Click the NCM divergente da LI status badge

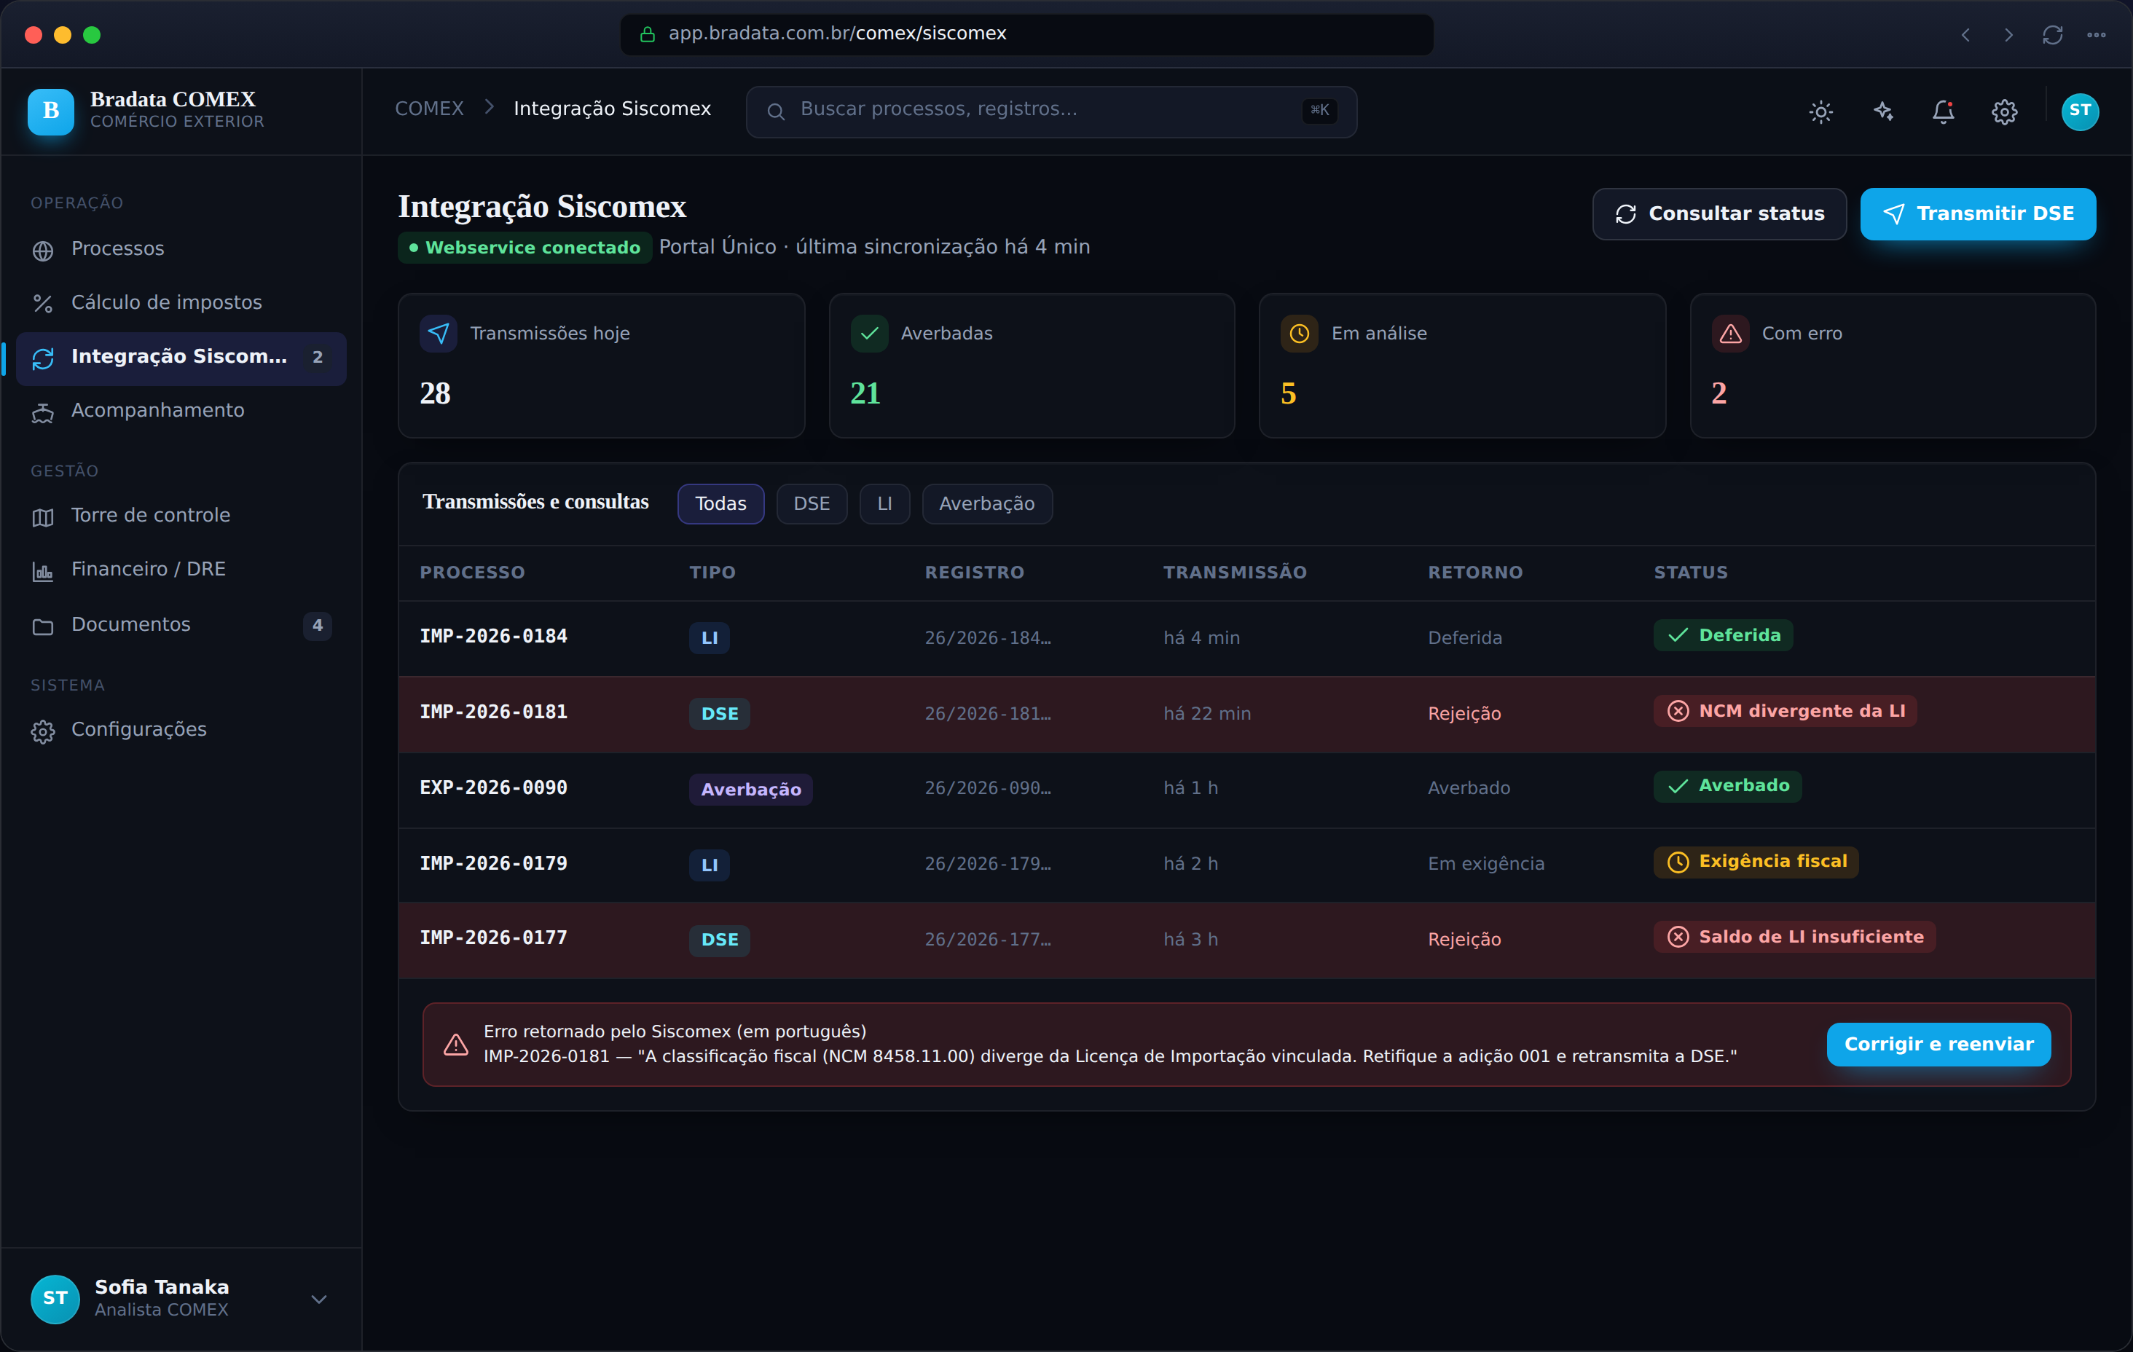(1785, 712)
